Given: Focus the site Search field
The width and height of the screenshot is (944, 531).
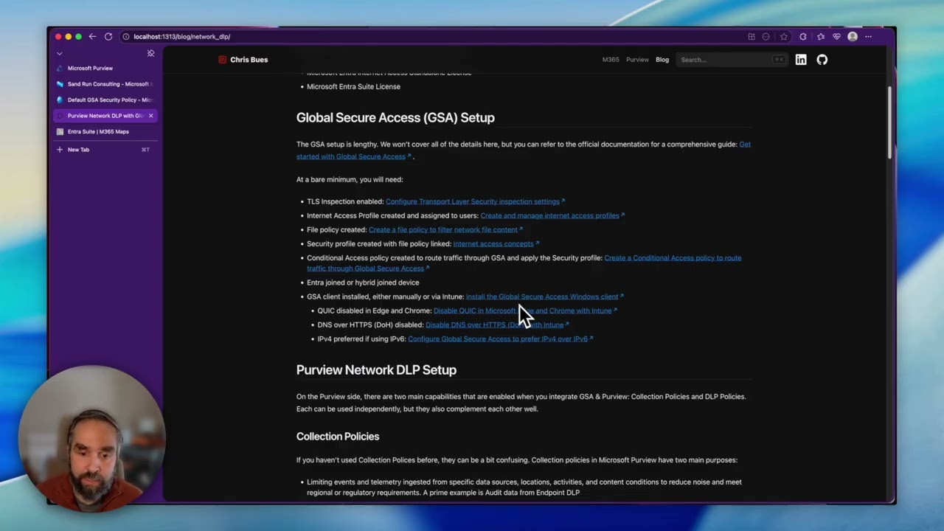Looking at the screenshot, I should tap(731, 60).
